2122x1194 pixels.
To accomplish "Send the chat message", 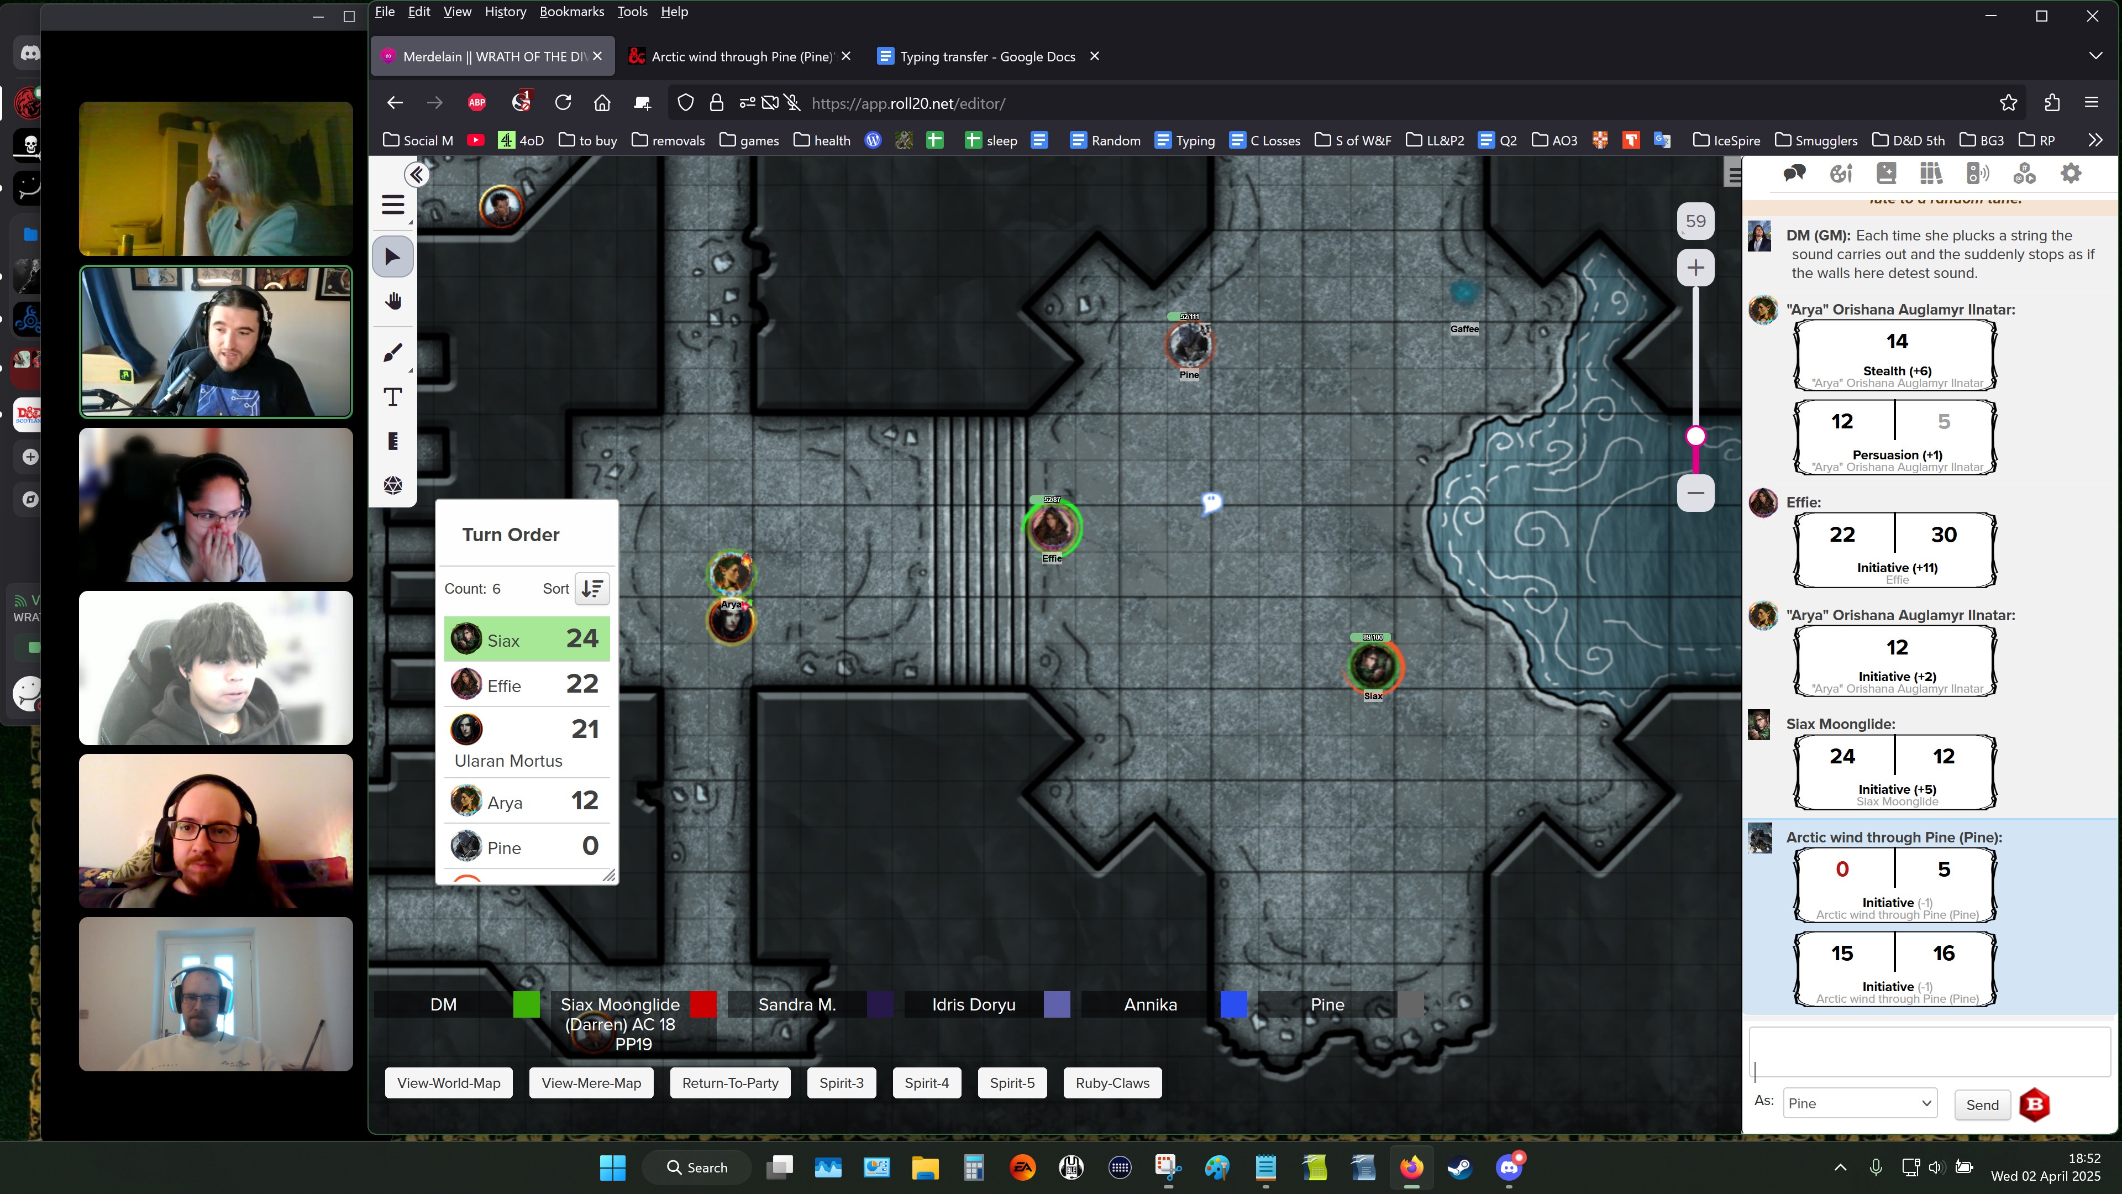I will click(x=1981, y=1105).
